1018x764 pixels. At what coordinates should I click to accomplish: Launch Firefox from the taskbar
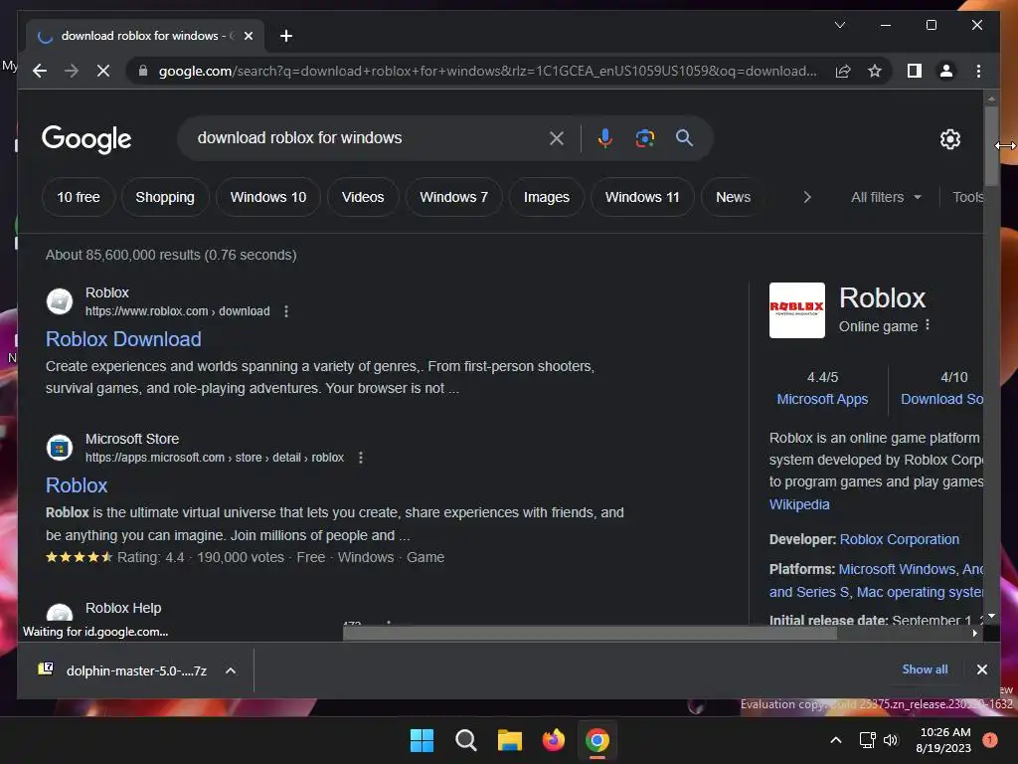click(553, 740)
